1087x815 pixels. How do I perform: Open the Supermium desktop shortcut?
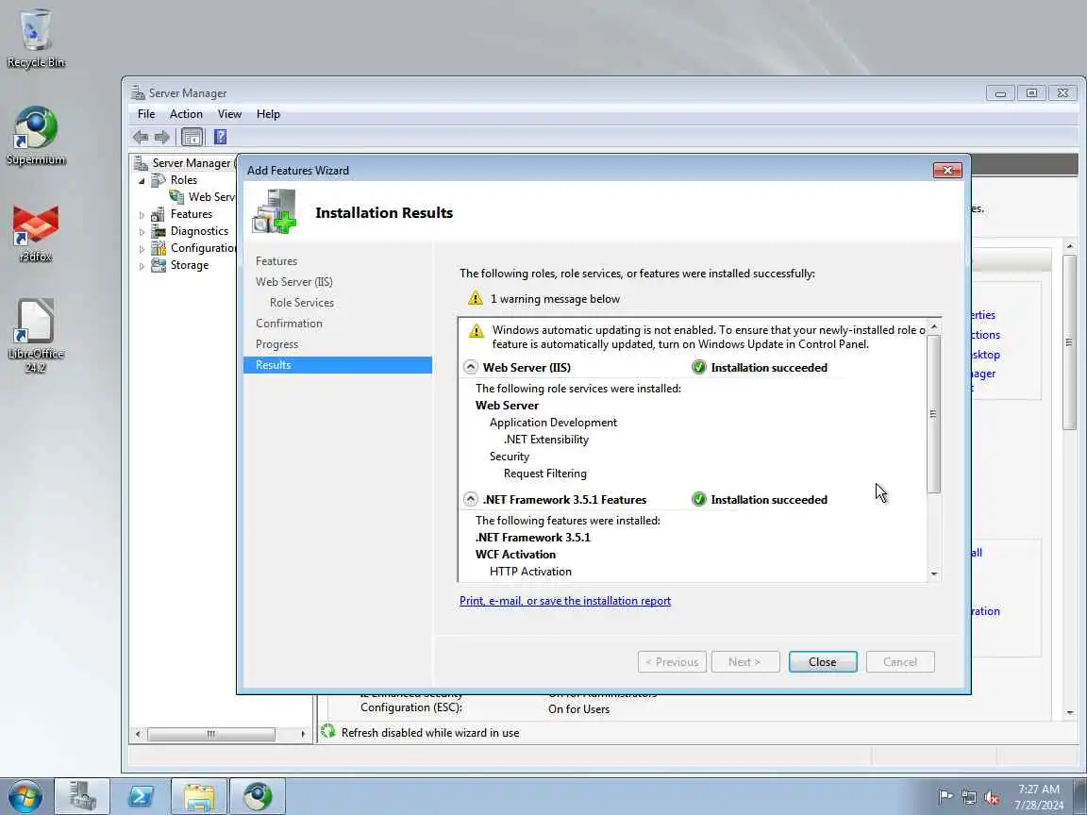pos(35,136)
